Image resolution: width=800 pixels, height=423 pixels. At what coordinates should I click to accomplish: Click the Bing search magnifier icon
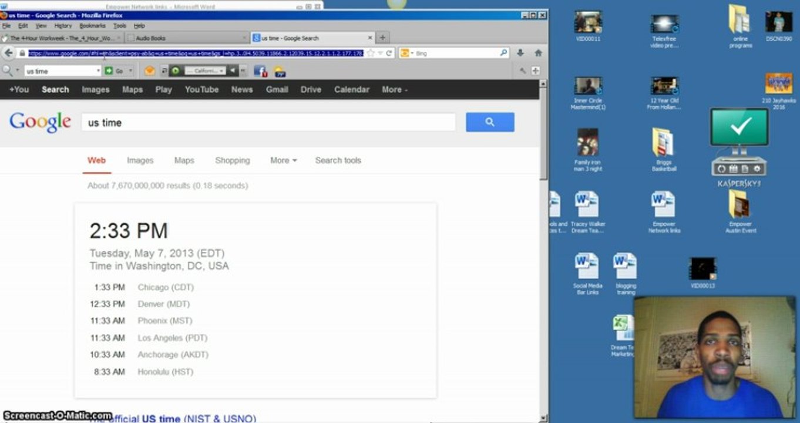(x=503, y=53)
